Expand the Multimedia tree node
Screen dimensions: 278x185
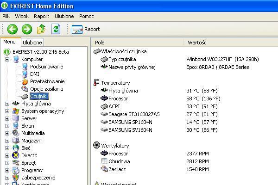click(7, 133)
